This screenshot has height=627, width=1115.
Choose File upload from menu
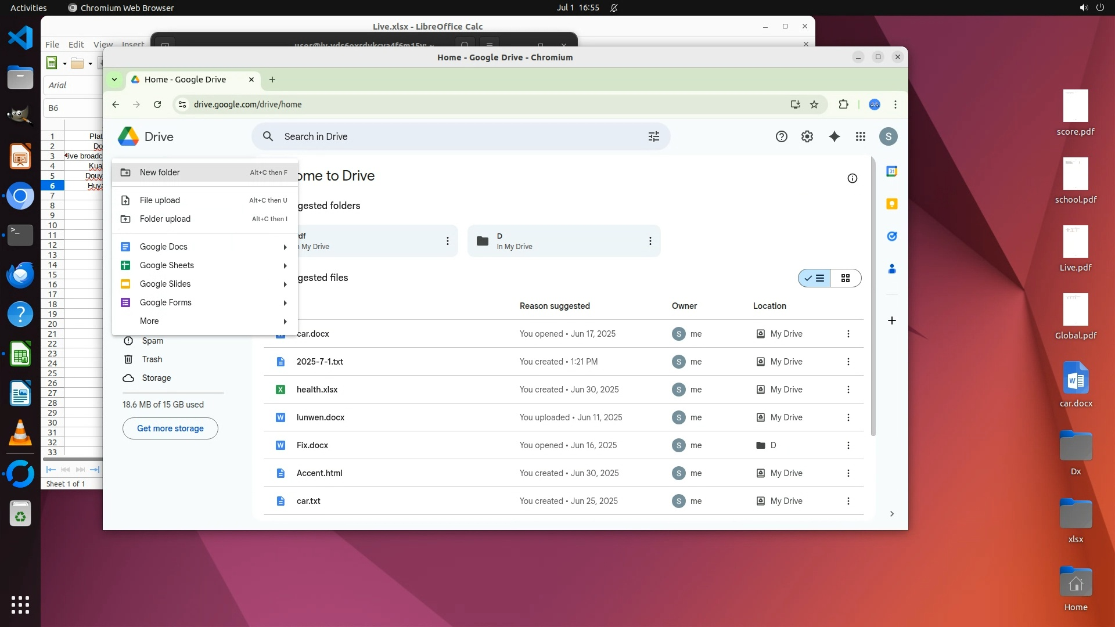click(160, 200)
